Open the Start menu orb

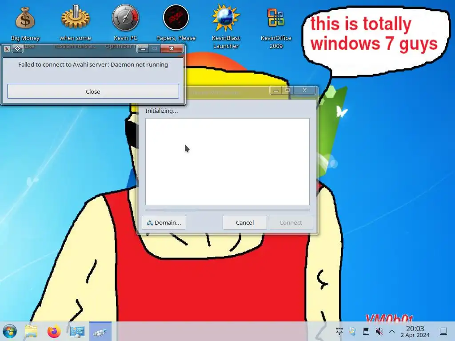coord(10,331)
